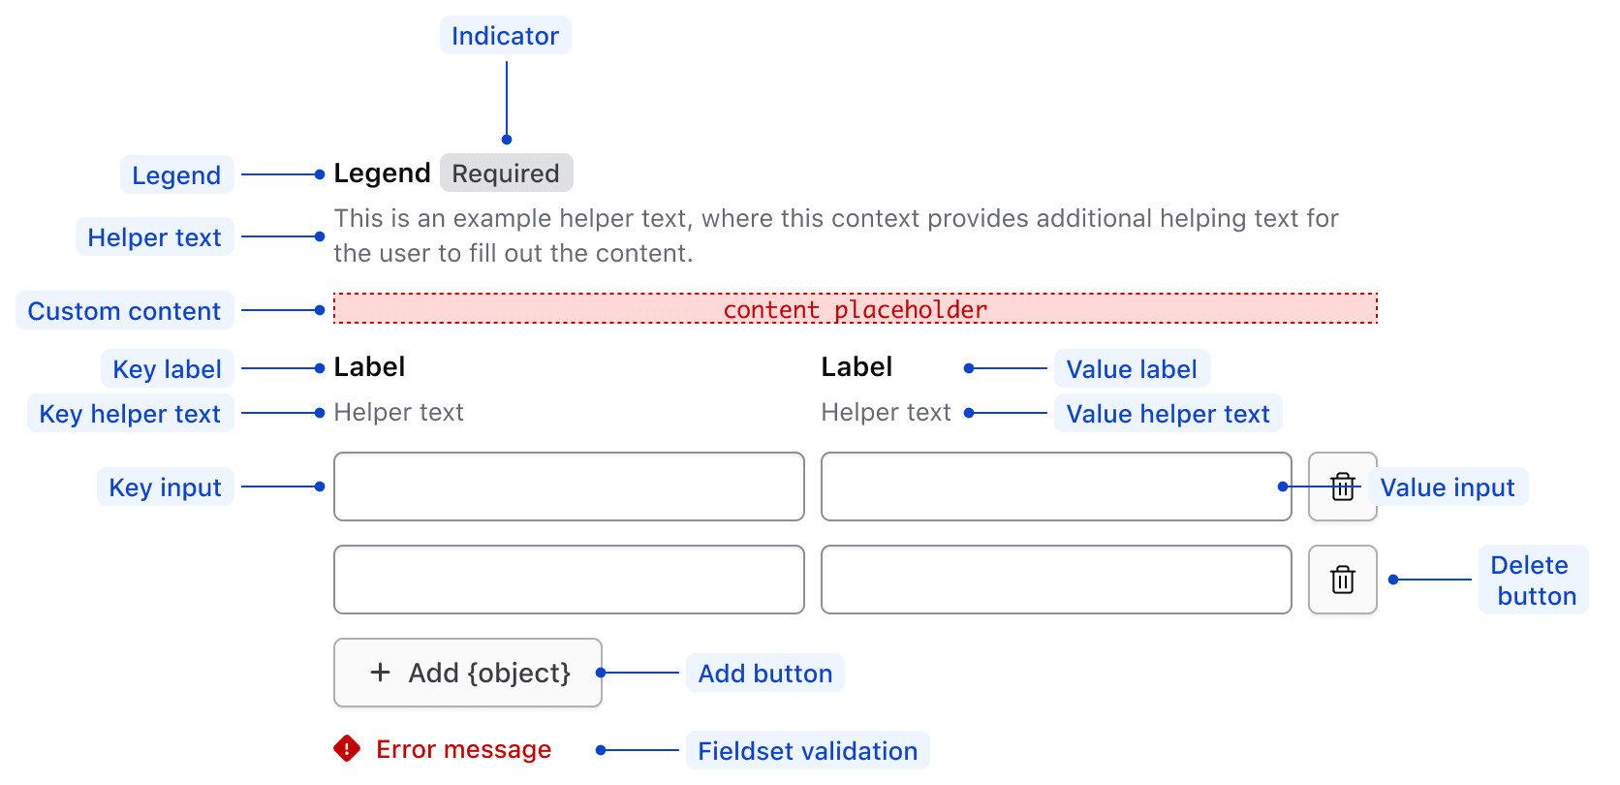
Task: Click the content placeholder area
Action: [x=855, y=309]
